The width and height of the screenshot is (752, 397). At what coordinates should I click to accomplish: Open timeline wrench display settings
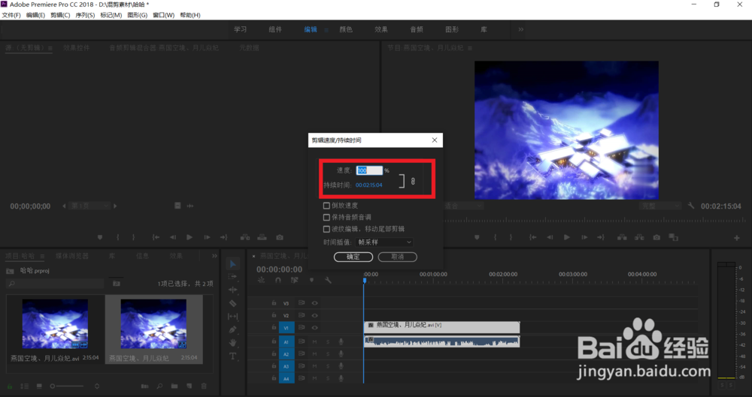click(328, 280)
